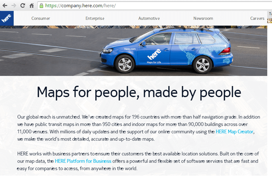272x181 pixels.
Task: Click the HERE logo in the header
Action: [x=7, y=18]
